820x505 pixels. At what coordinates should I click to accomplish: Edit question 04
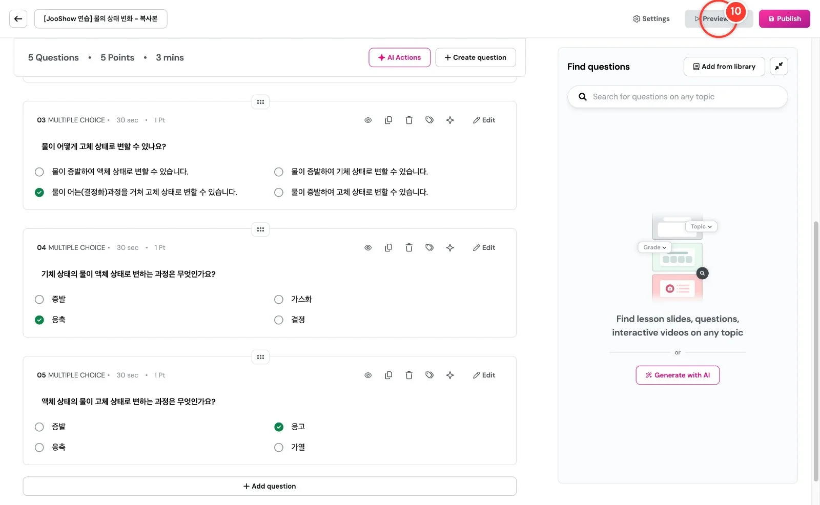[x=484, y=248]
